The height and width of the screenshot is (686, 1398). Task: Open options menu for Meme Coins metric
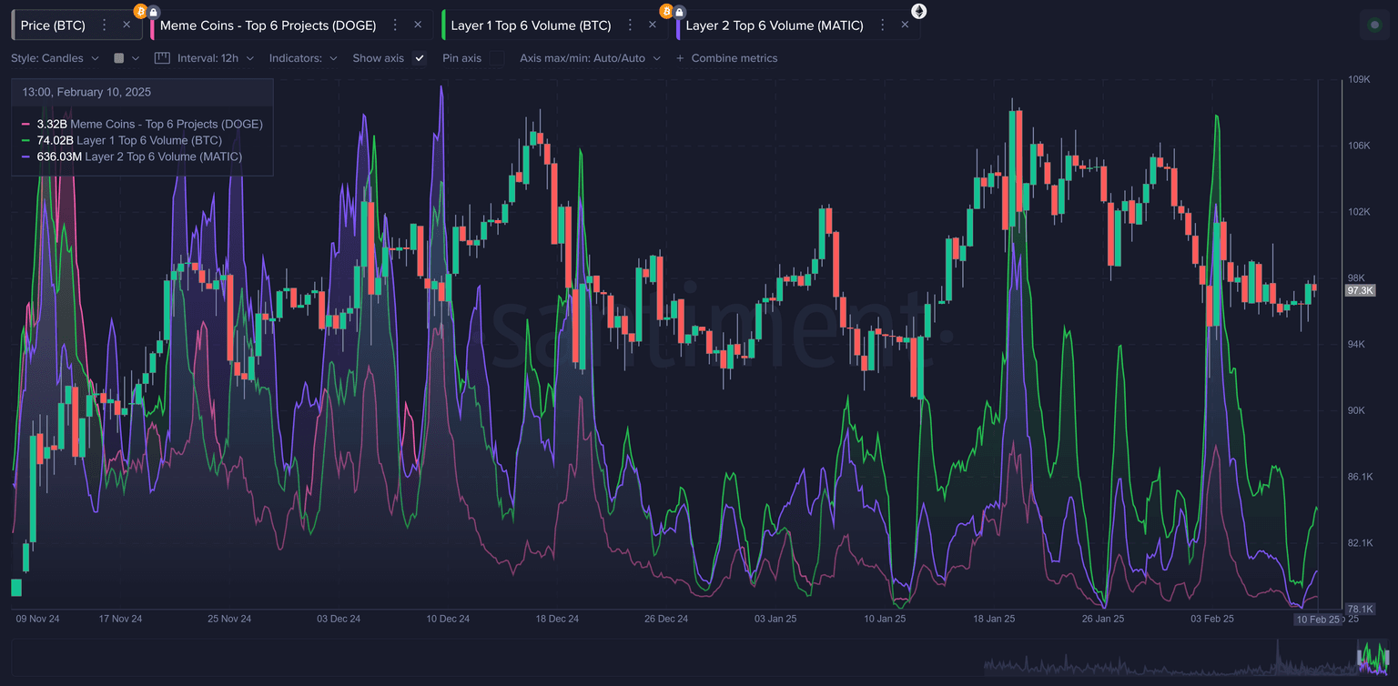[395, 25]
